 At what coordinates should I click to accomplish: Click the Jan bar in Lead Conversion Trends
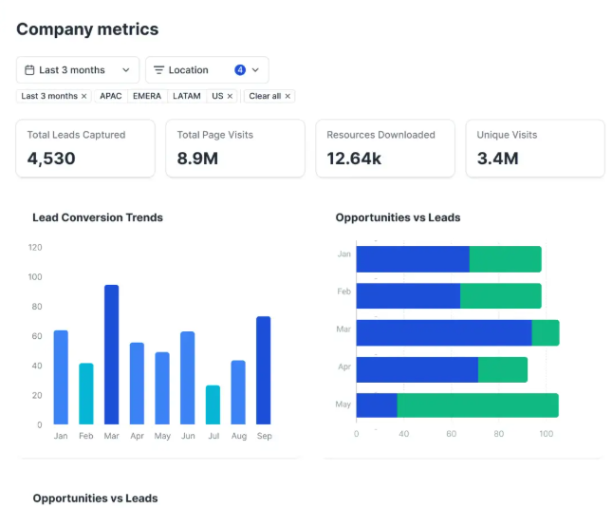(x=61, y=377)
